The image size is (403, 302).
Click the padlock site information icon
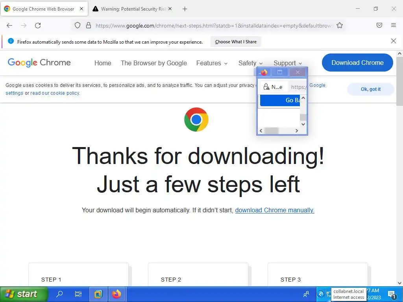click(89, 25)
